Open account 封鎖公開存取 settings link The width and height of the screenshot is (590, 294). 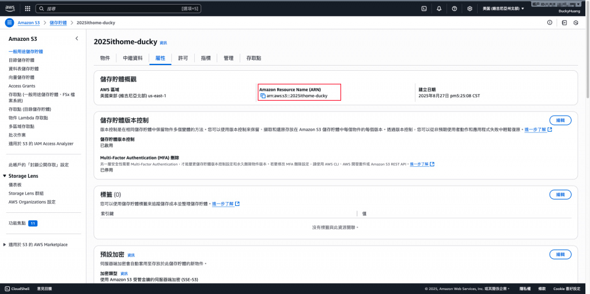[39, 165]
